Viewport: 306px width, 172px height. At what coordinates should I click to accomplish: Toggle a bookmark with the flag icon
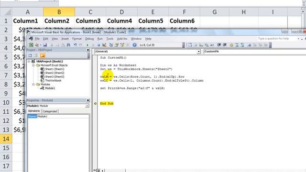249,45
